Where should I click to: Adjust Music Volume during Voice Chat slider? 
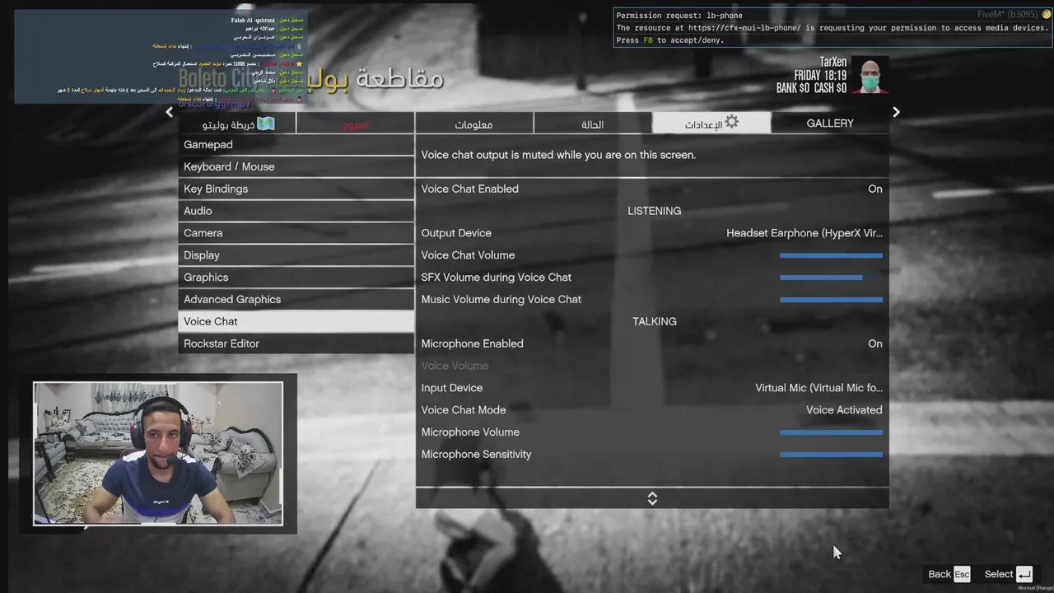(x=831, y=300)
